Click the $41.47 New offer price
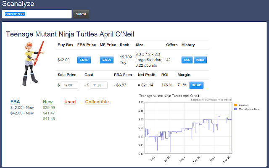Screen dimensions: 269x168 coord(49,113)
